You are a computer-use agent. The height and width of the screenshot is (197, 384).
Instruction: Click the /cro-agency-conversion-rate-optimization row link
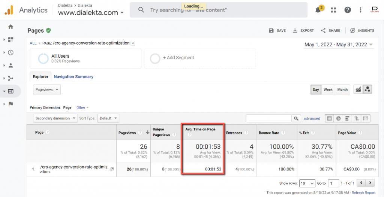(74, 169)
